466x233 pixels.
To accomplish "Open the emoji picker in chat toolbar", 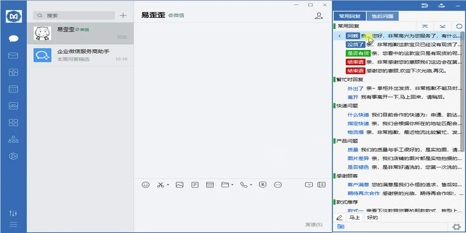I will pos(146,185).
